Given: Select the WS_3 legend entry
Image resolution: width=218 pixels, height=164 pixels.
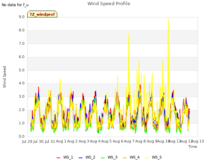Looking at the screenshot, I should tap(109, 157).
